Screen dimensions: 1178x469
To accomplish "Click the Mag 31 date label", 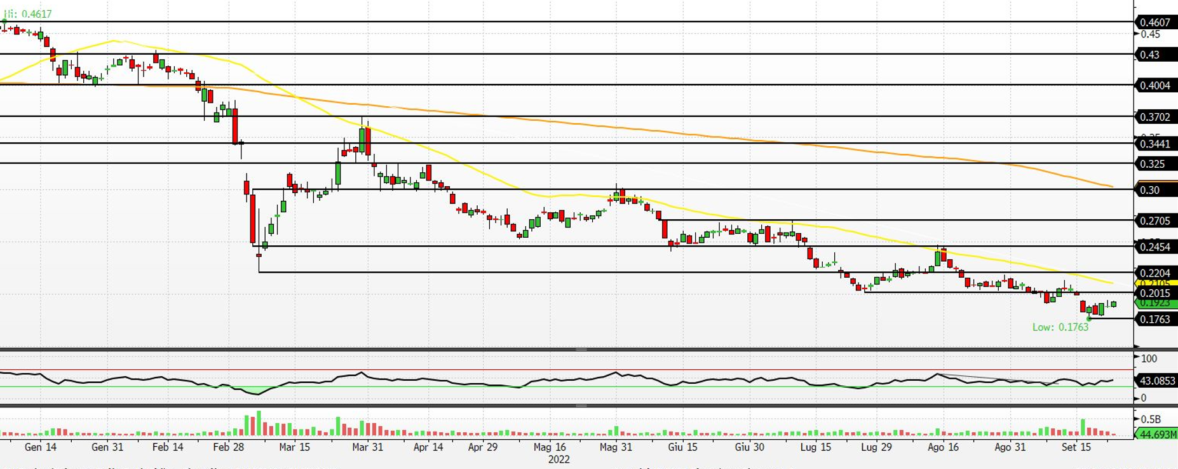I will (616, 447).
